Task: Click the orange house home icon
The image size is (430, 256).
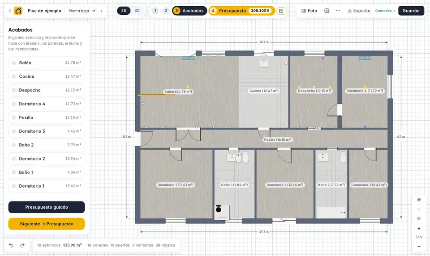Action: [18, 11]
